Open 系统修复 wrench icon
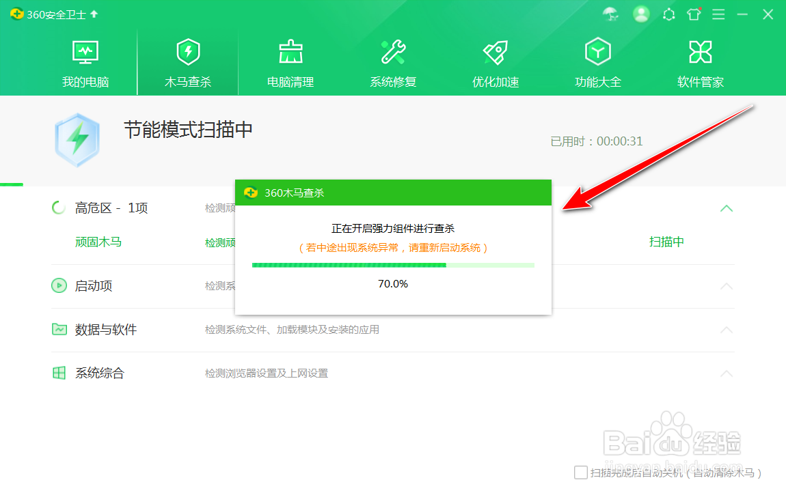Screen dimensions: 786x495 393,52
